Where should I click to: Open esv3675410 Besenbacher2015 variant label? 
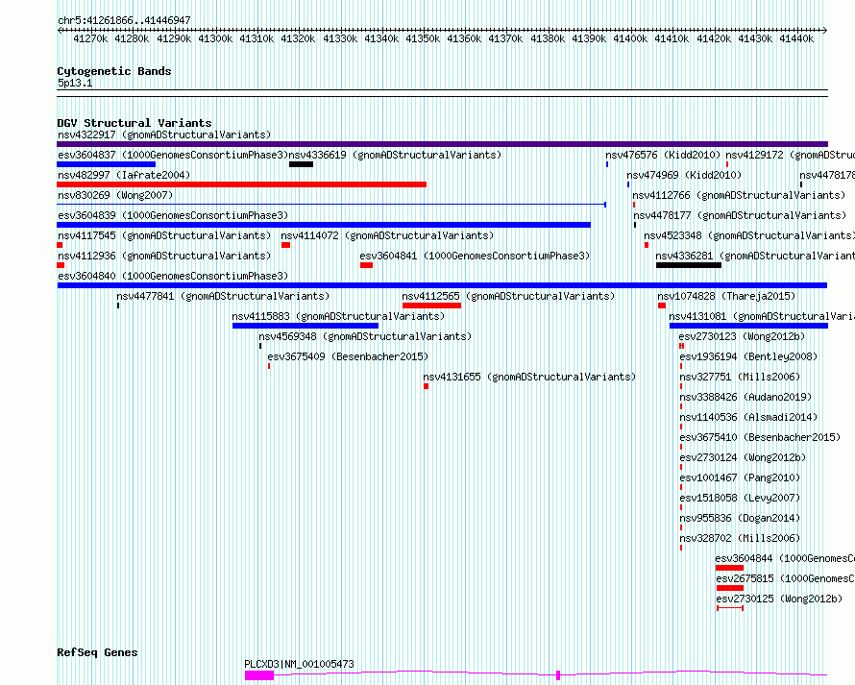click(760, 437)
